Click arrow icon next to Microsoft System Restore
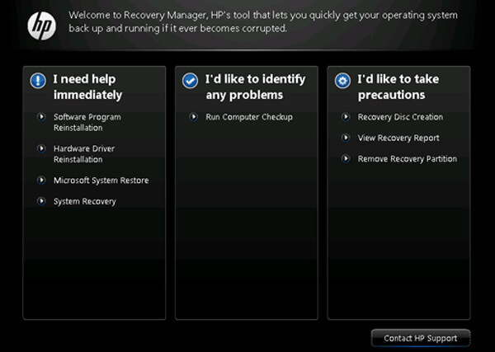 (x=41, y=180)
